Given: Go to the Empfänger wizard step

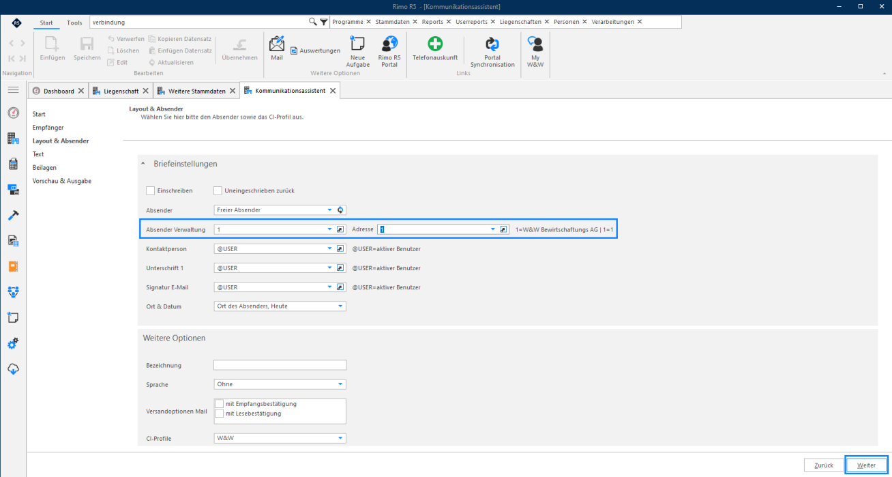Looking at the screenshot, I should 48,128.
